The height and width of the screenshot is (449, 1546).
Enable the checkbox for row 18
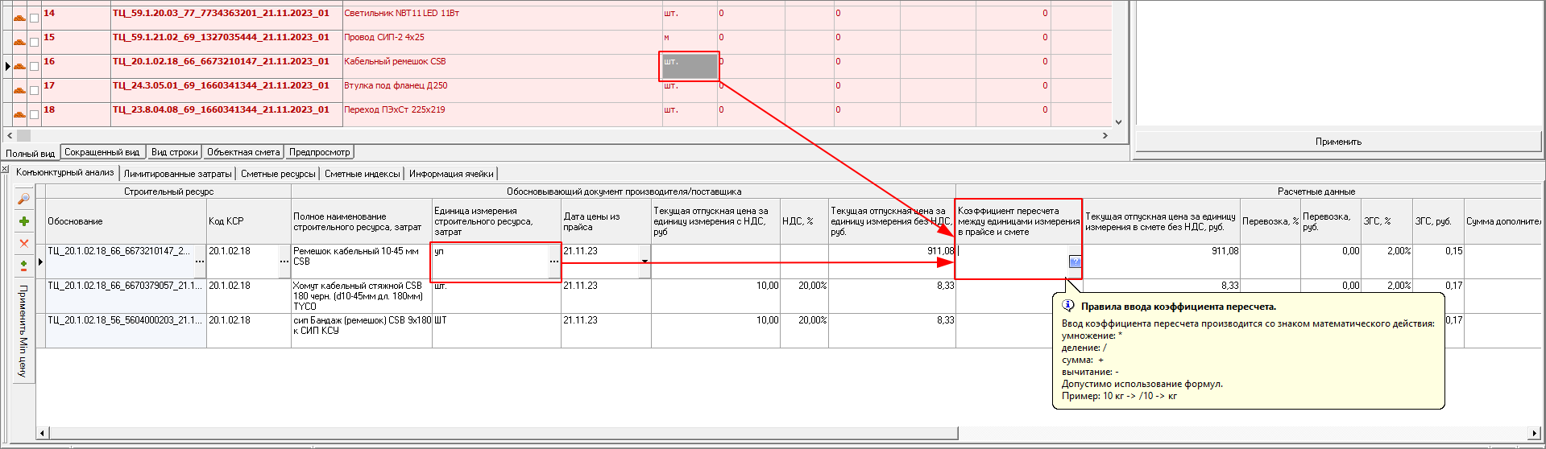click(x=34, y=114)
